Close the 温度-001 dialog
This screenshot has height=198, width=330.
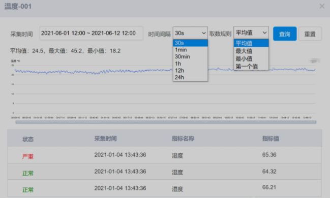pos(322,6)
